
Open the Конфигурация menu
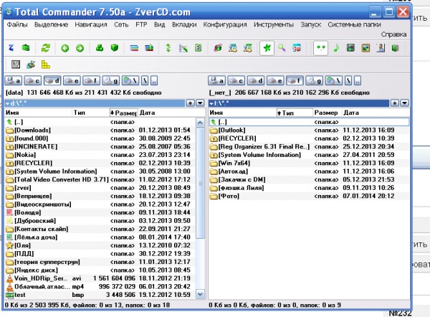tap(225, 24)
